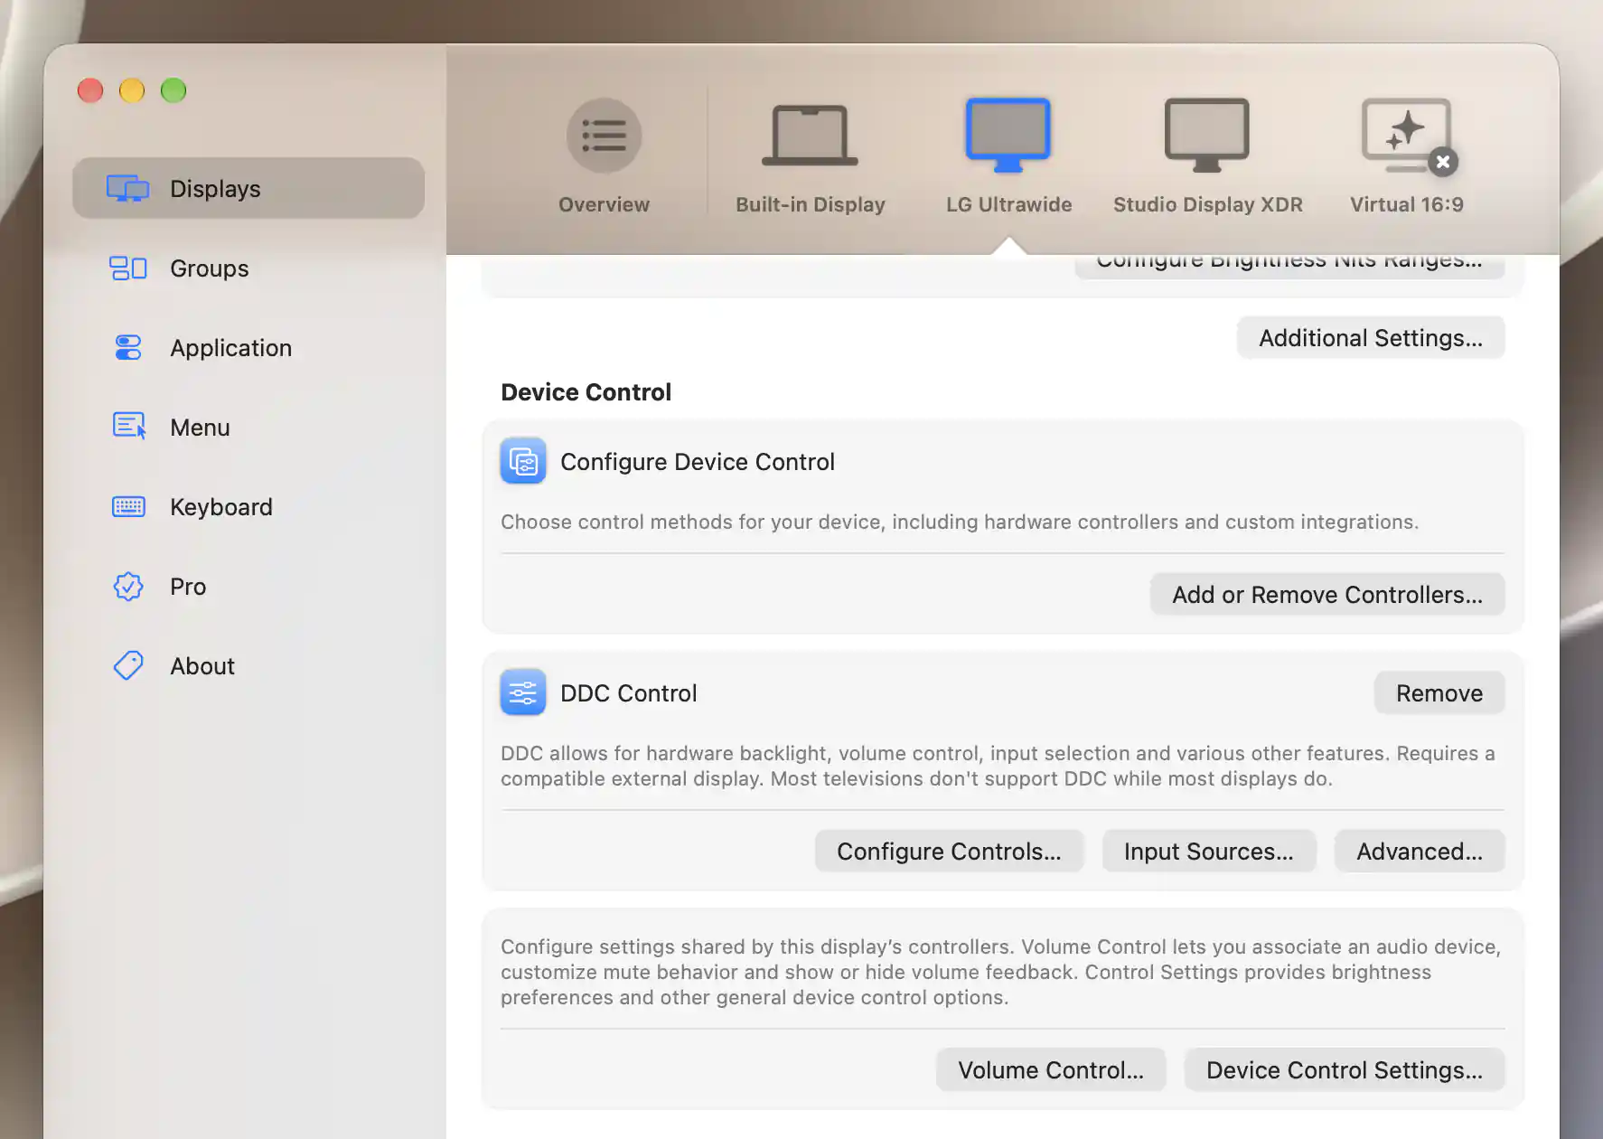
Task: Click the DDC Control sliders icon
Action: tap(523, 692)
